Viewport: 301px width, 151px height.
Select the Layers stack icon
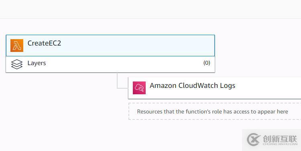click(x=17, y=64)
